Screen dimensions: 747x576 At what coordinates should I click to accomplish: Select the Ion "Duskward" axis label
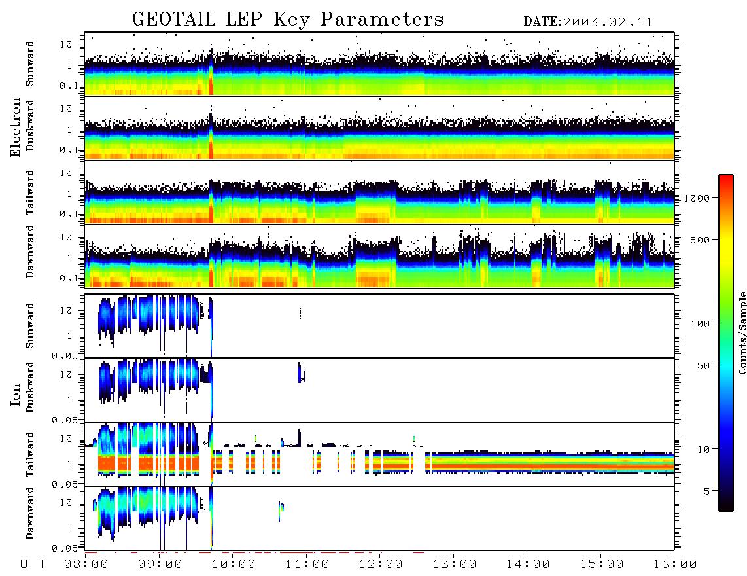pyautogui.click(x=30, y=387)
